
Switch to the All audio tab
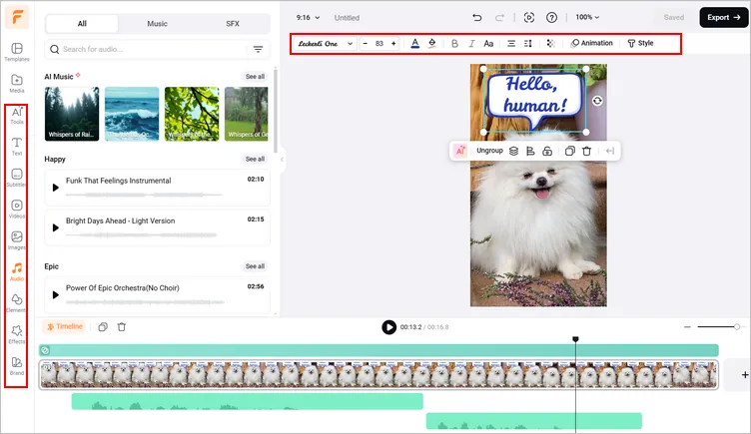coord(82,24)
